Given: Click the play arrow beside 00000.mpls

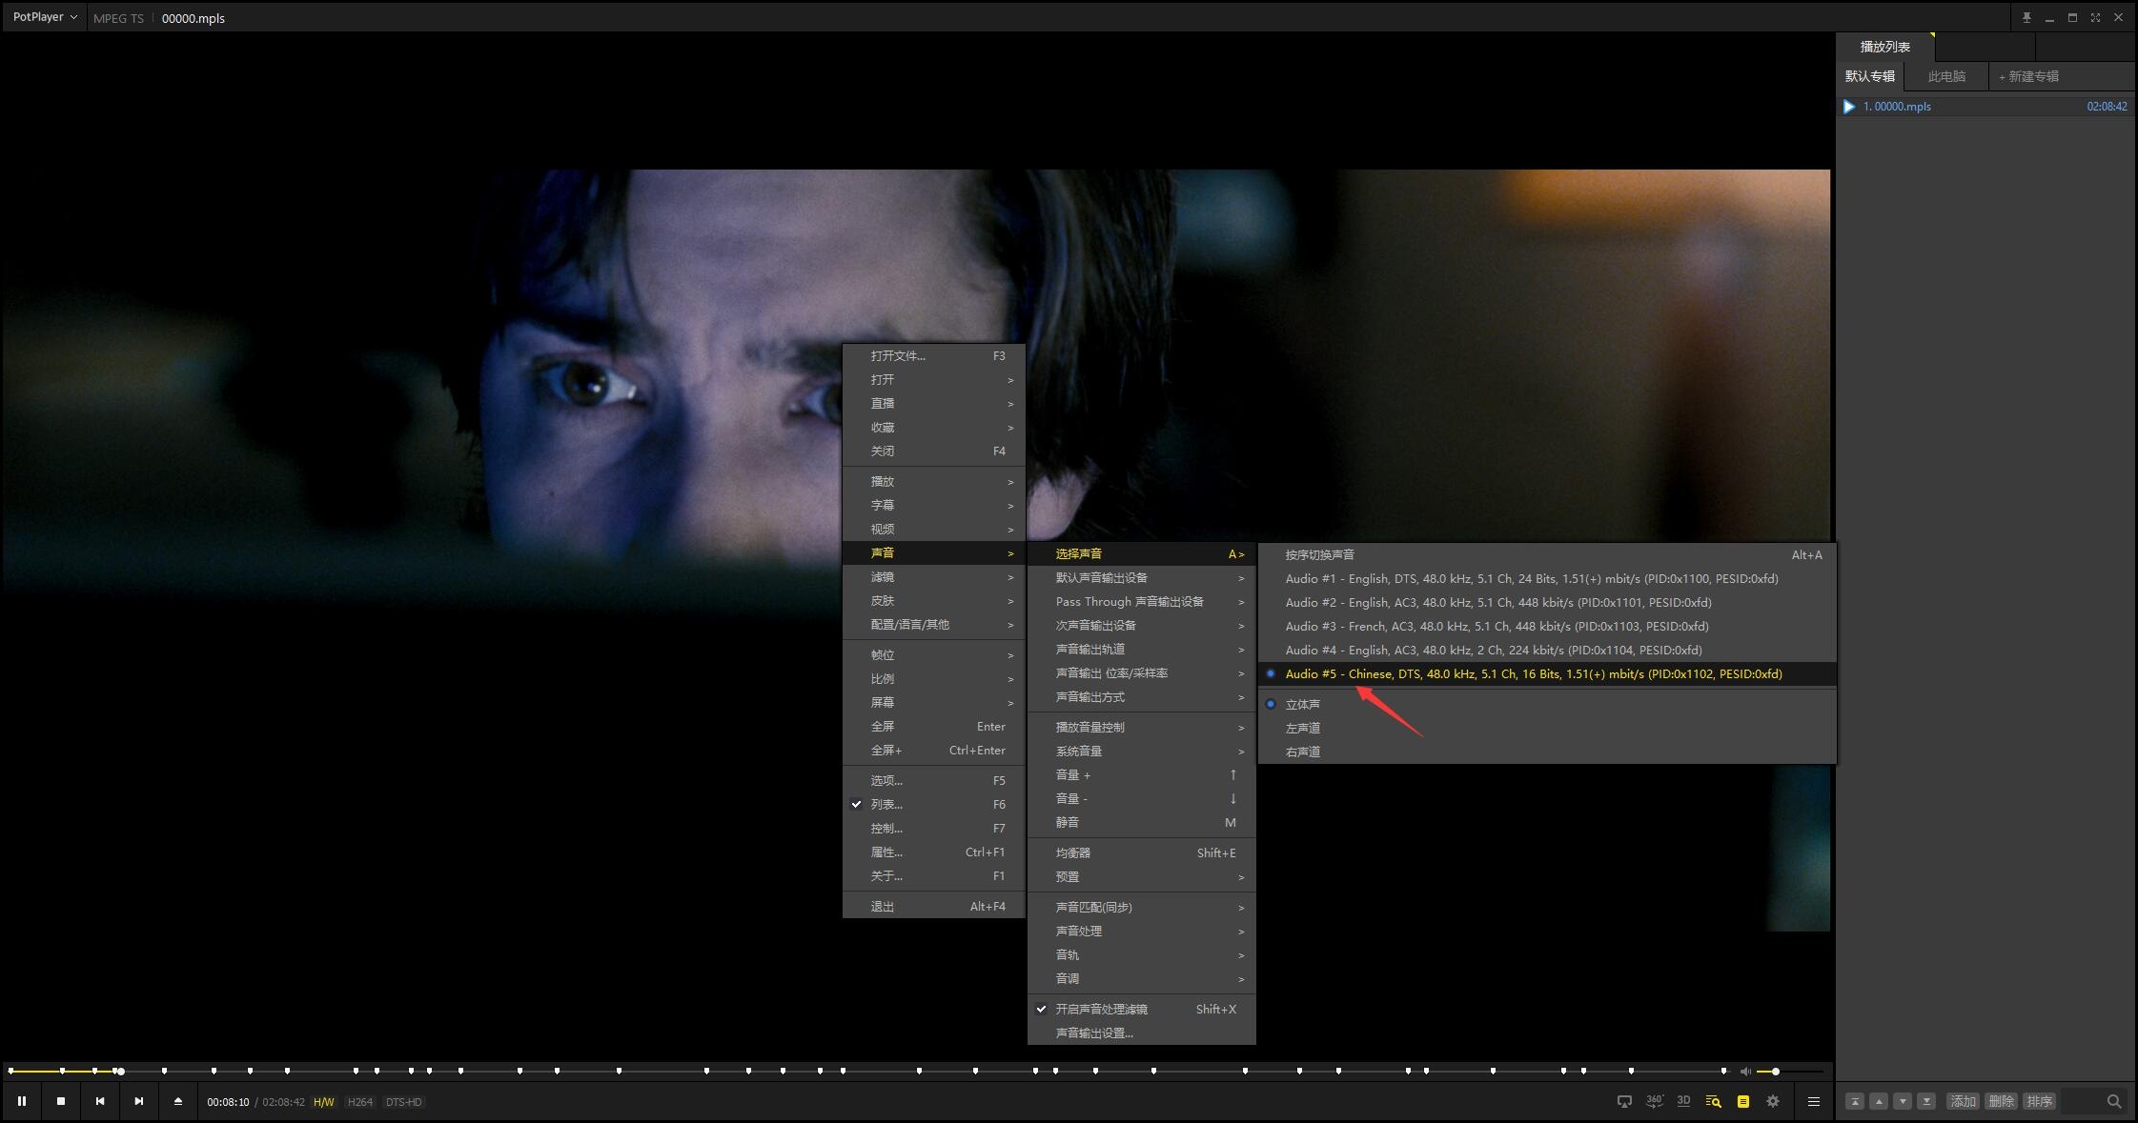Looking at the screenshot, I should click(1849, 107).
